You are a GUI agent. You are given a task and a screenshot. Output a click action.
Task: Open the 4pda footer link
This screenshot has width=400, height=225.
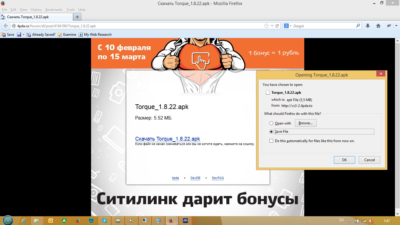click(175, 178)
